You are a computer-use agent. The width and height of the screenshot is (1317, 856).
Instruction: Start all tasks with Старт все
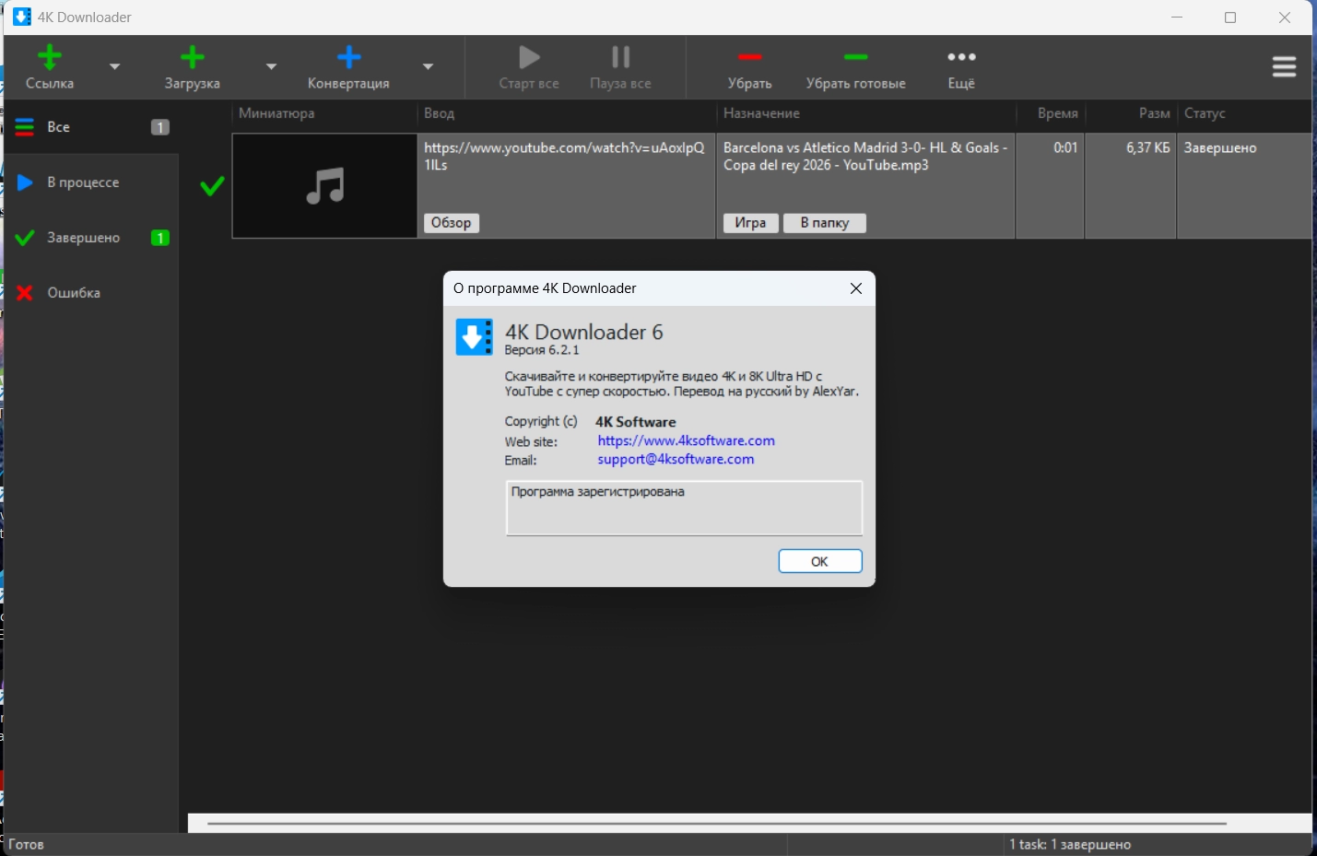pos(529,67)
